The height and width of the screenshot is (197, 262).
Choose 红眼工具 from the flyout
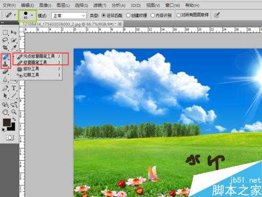pyautogui.click(x=39, y=75)
